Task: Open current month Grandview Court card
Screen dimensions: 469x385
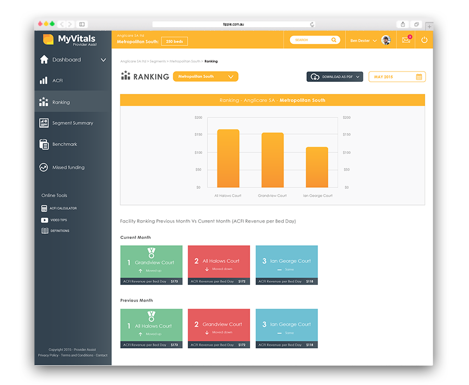Action: click(151, 265)
